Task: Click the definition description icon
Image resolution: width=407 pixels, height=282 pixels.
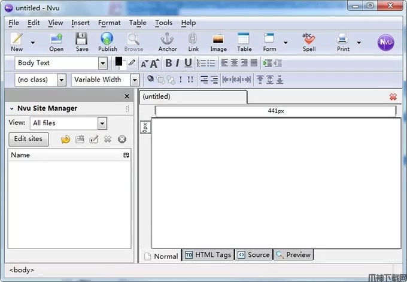Action: pyautogui.click(x=214, y=80)
